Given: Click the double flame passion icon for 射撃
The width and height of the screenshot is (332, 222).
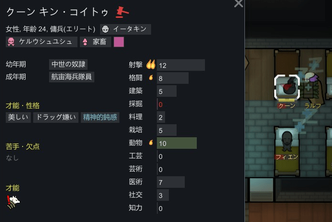Looking at the screenshot, I should coord(151,64).
